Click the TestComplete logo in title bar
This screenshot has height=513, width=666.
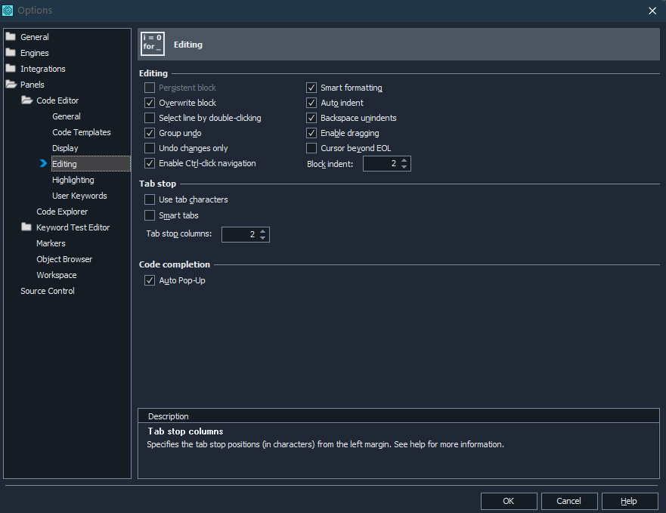[8, 11]
